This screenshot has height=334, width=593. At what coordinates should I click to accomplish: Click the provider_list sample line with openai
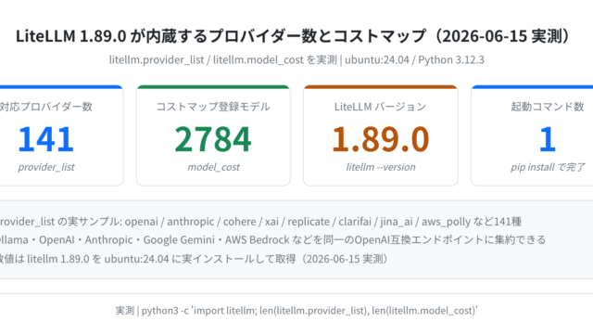point(261,222)
